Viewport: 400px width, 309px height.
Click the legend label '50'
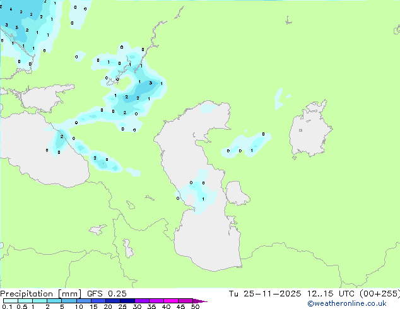click(x=195, y=306)
